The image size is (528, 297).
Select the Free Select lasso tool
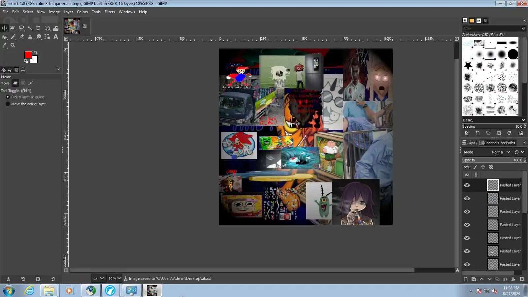click(21, 28)
